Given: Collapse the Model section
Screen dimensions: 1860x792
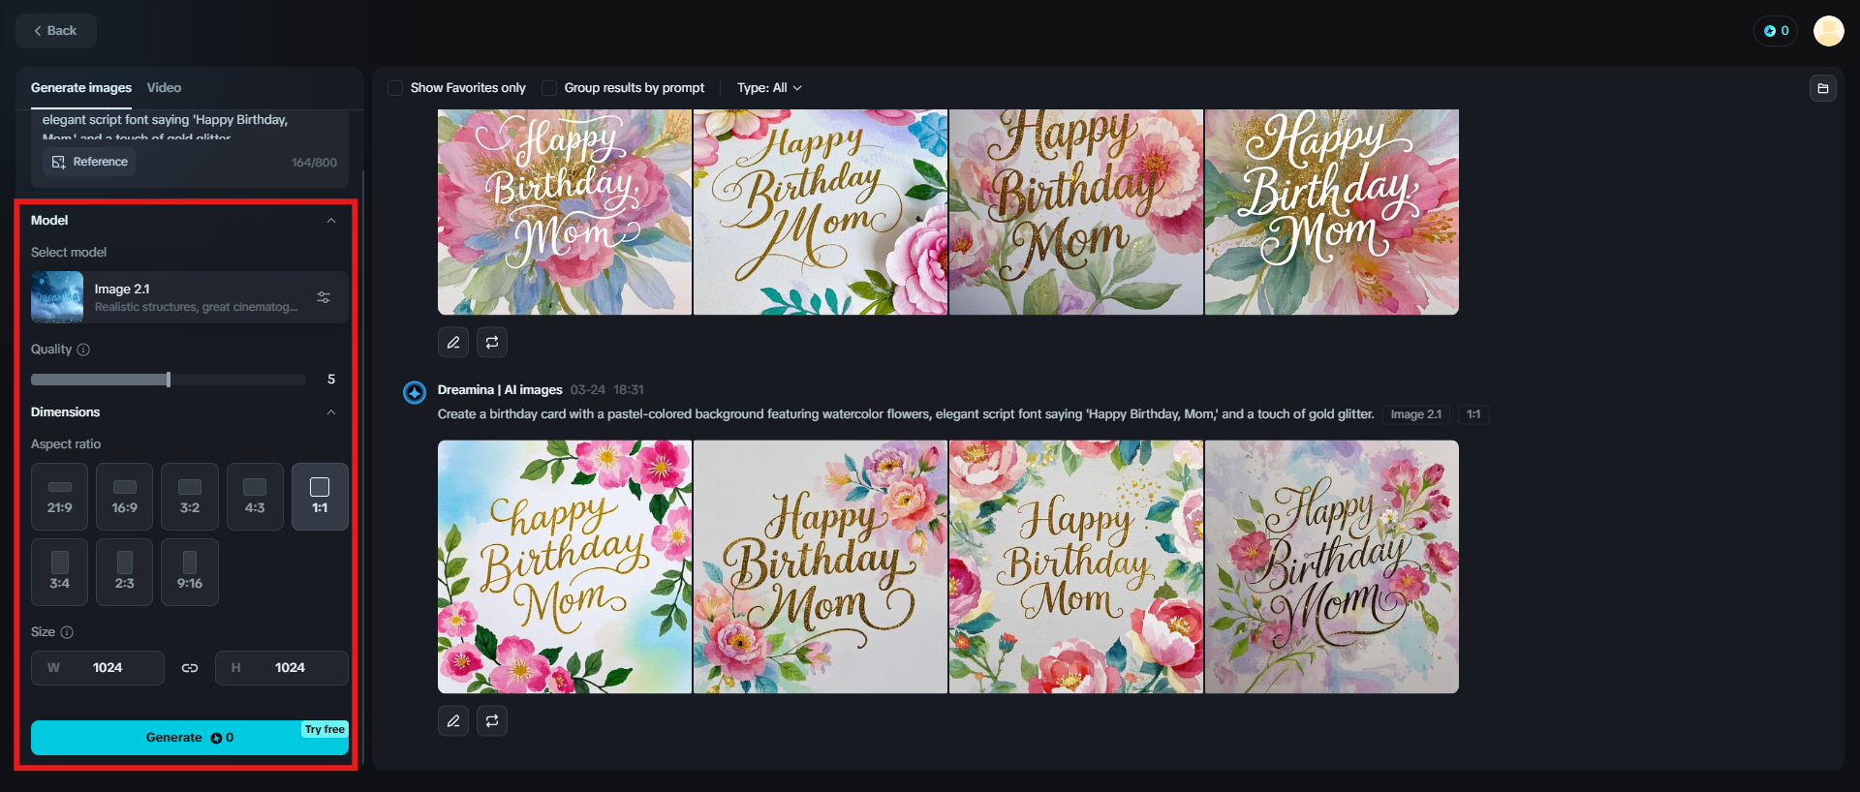Looking at the screenshot, I should [331, 221].
